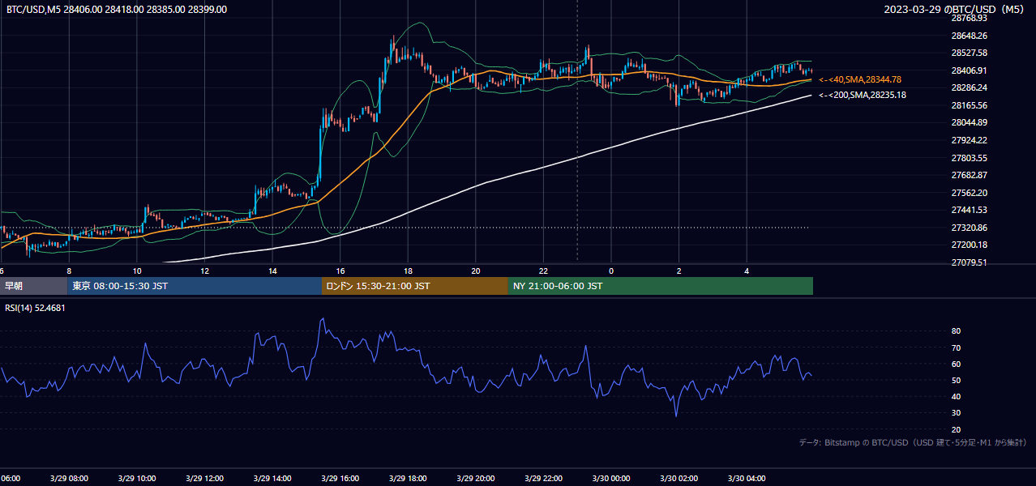Click the ロンドン 15:30-21:00 JST session bar
The image size is (1036, 486).
pos(415,286)
